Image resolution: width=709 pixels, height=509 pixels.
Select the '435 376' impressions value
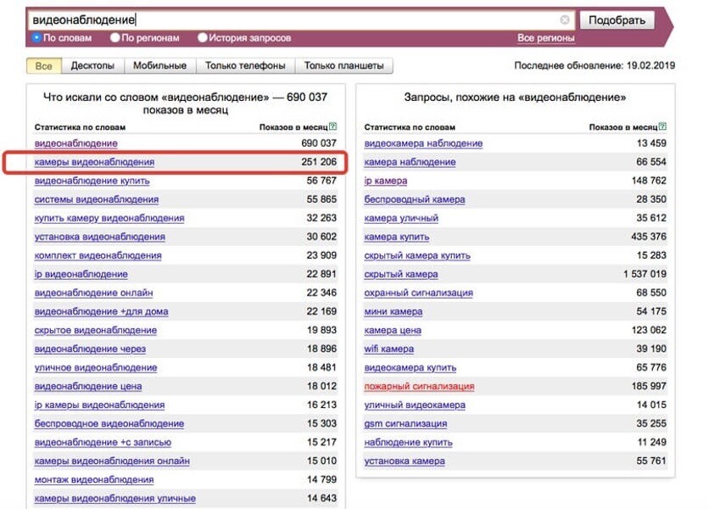pos(649,237)
